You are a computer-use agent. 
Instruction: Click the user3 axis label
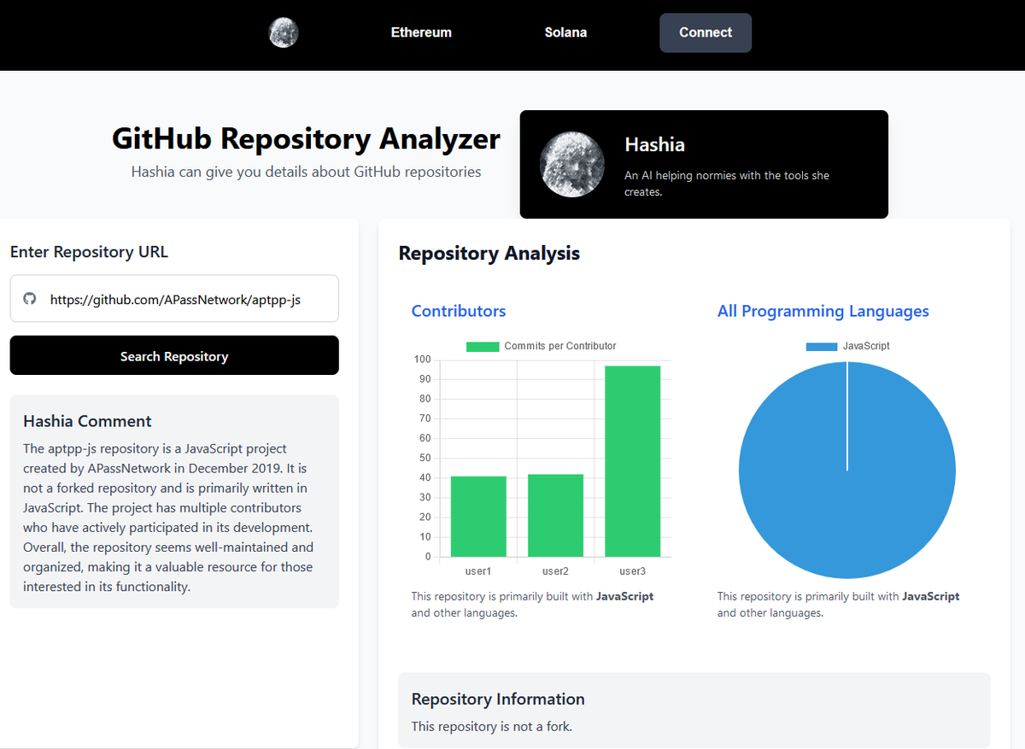coord(633,571)
